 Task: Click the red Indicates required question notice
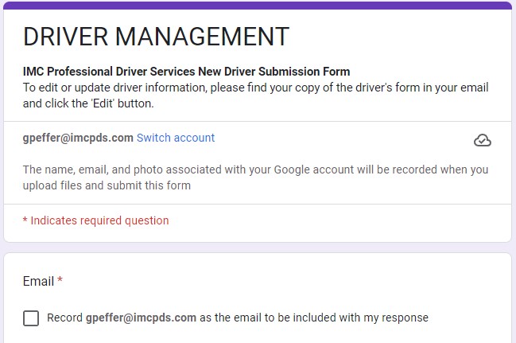tap(95, 220)
